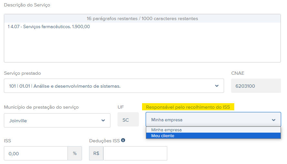Screen dimensions: 287x164
Task: Click inside the Descrição do Serviço text area
Action: pos(142,42)
